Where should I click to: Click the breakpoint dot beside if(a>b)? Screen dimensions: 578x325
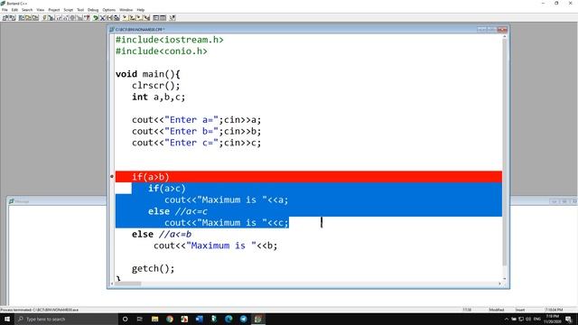(112, 177)
